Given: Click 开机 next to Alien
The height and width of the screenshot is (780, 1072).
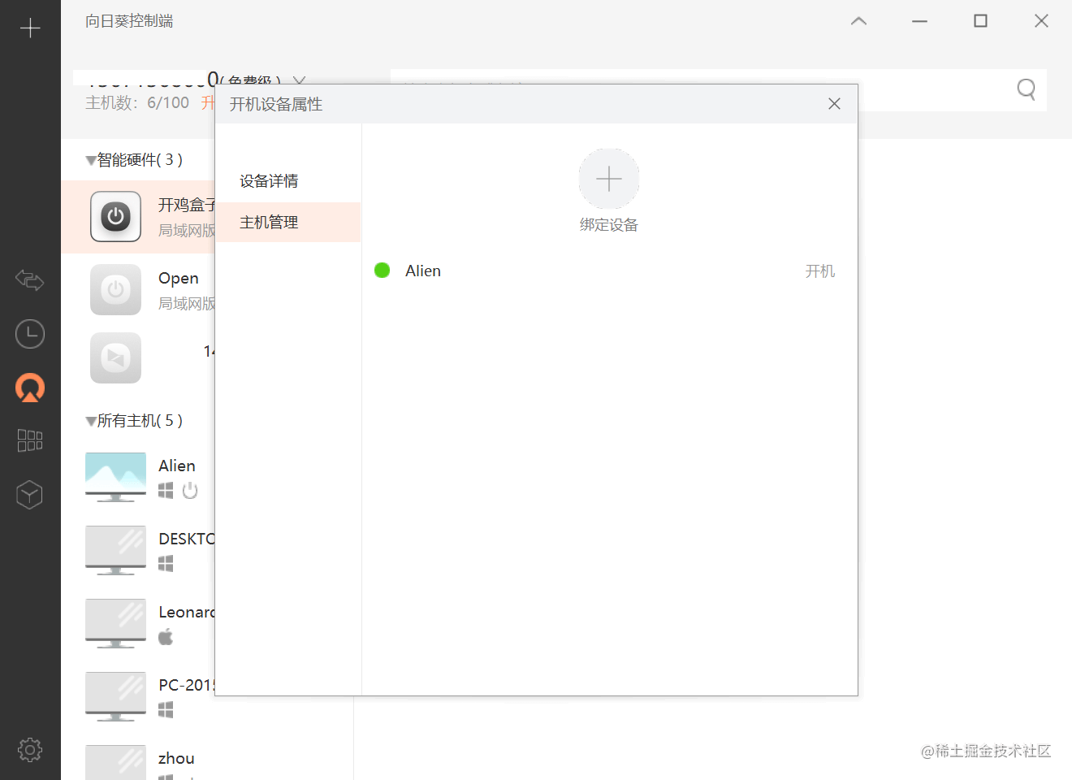Looking at the screenshot, I should click(x=819, y=271).
